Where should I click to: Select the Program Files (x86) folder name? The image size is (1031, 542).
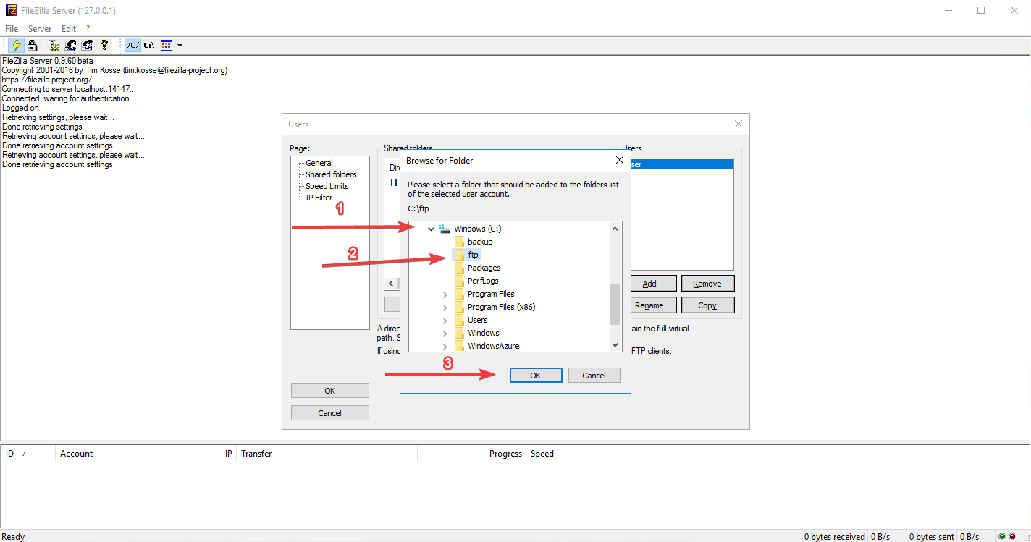502,307
